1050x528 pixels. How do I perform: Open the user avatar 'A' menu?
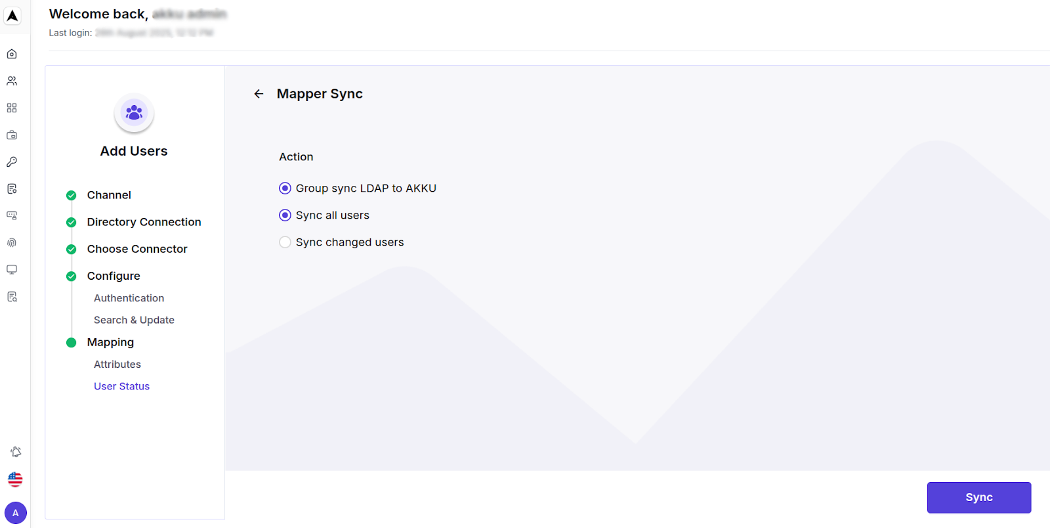16,513
